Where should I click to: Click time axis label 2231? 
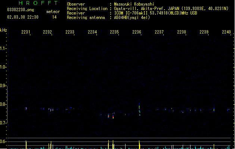point(26,32)
